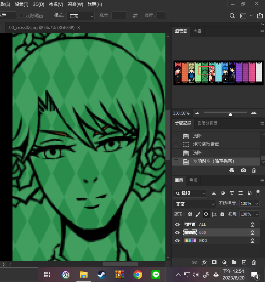Open navigator panel menu
The image size is (265, 282).
[262, 32]
